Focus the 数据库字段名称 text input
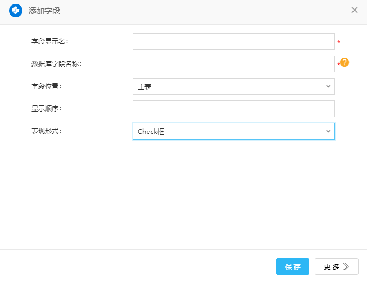This screenshot has height=281, width=367. click(x=233, y=64)
